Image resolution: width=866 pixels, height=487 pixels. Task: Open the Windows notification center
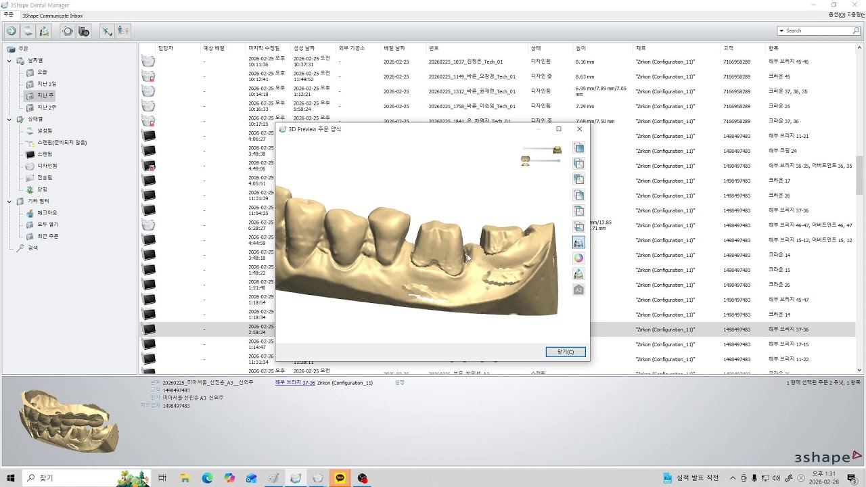(x=851, y=478)
